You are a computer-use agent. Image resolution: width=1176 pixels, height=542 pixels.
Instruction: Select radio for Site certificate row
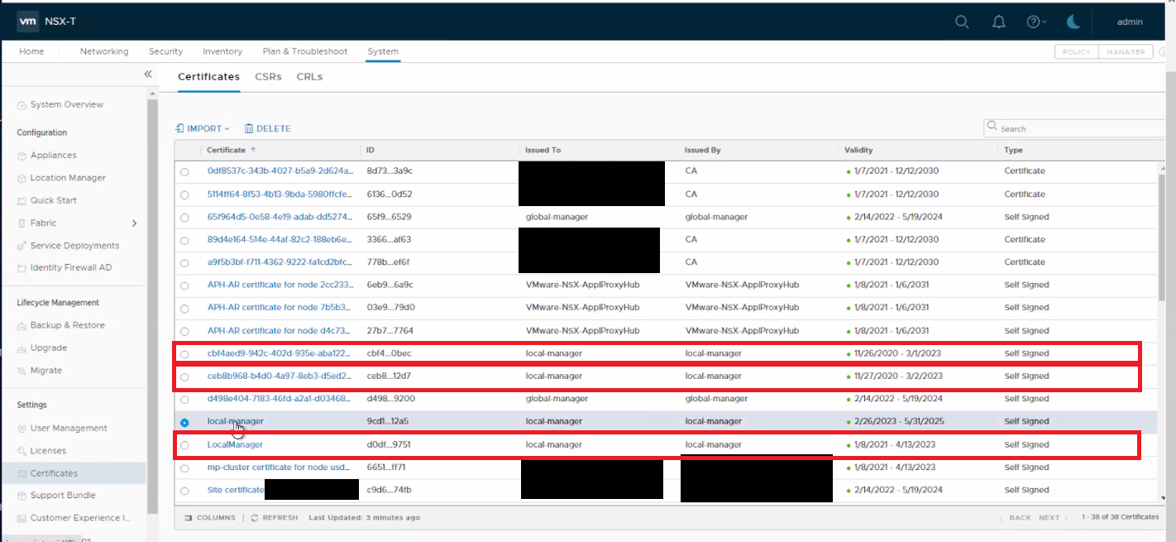click(x=184, y=491)
